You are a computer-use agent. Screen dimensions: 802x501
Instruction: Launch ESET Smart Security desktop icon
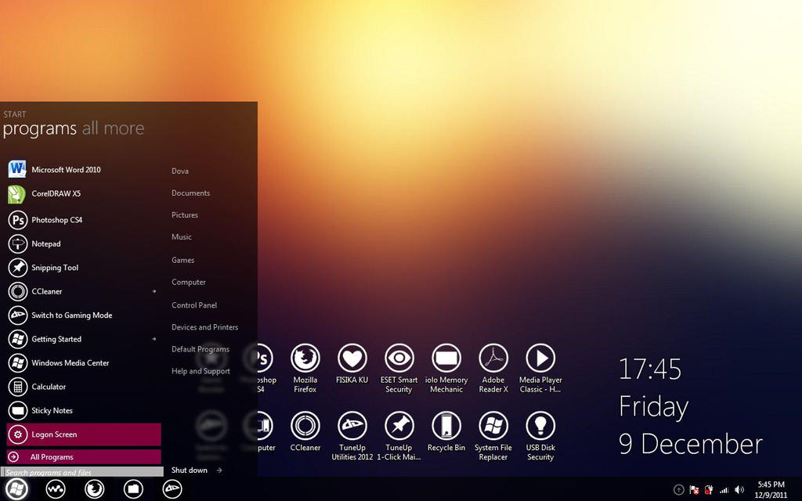[x=399, y=368]
